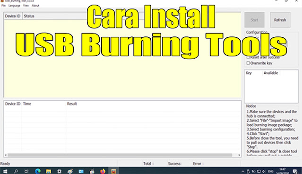The height and width of the screenshot is (174, 302).
Task: Open Task View in taskbar
Action: (26, 171)
